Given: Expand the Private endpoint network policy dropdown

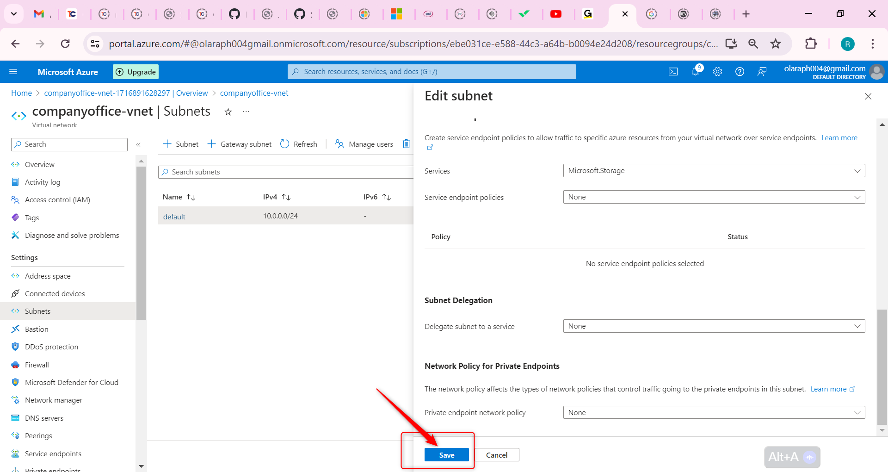Looking at the screenshot, I should click(x=714, y=413).
